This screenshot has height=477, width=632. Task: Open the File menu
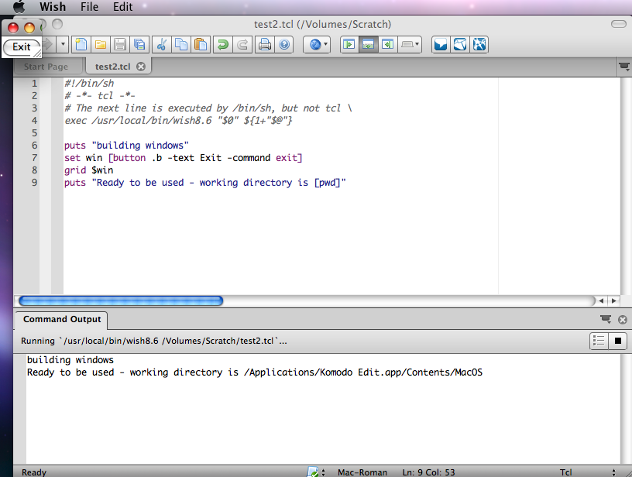click(89, 7)
